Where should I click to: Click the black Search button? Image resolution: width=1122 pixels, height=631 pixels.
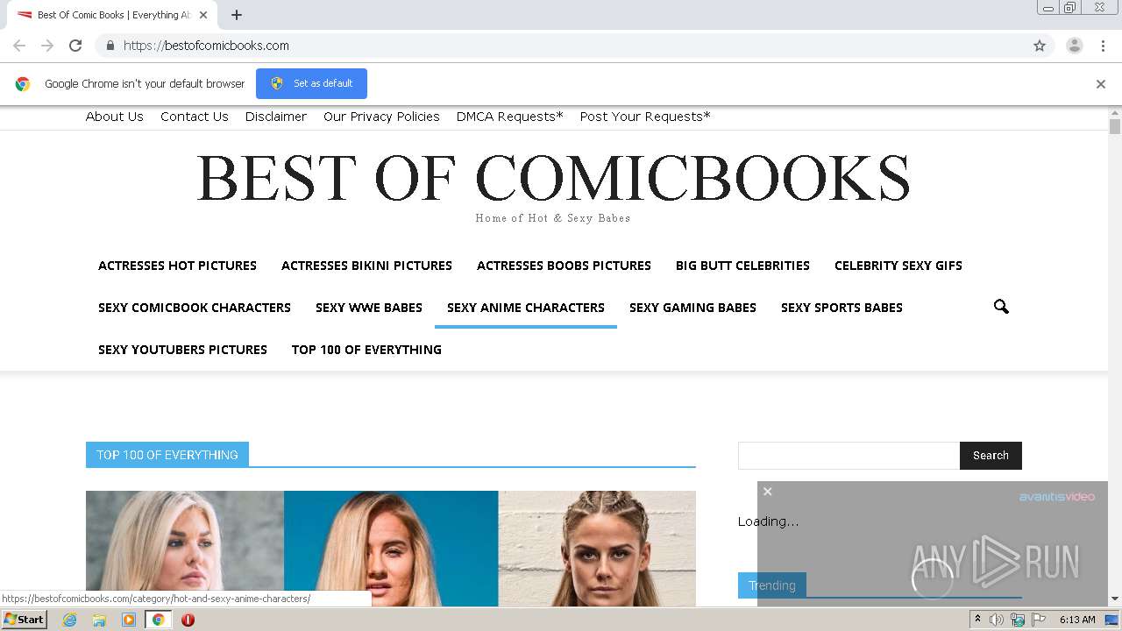click(x=991, y=456)
